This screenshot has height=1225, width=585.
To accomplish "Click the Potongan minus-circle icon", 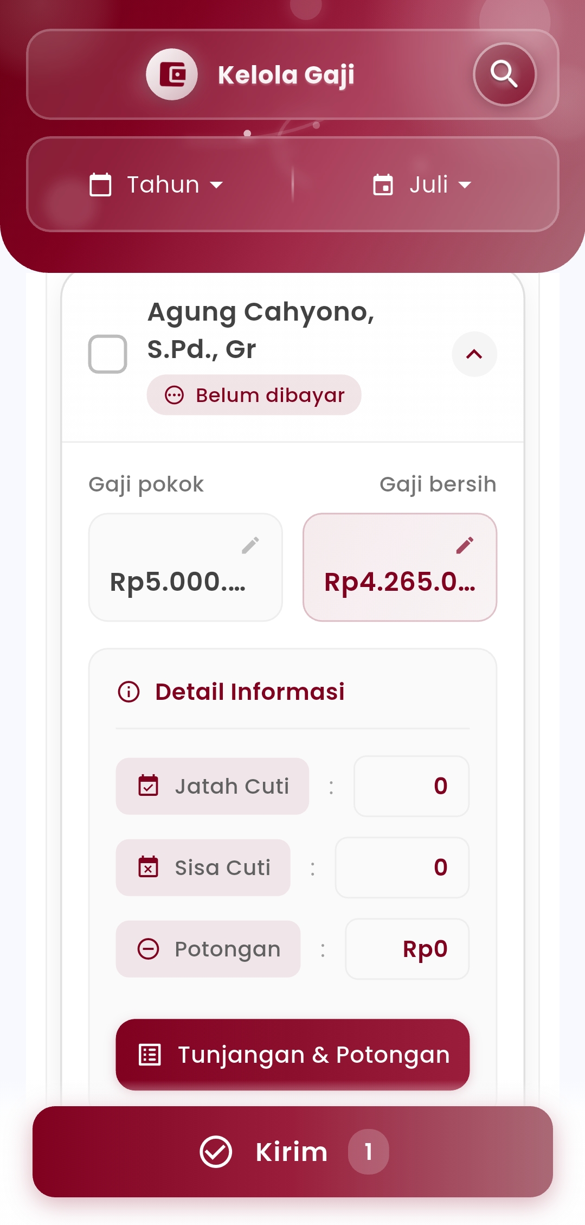I will (x=148, y=949).
